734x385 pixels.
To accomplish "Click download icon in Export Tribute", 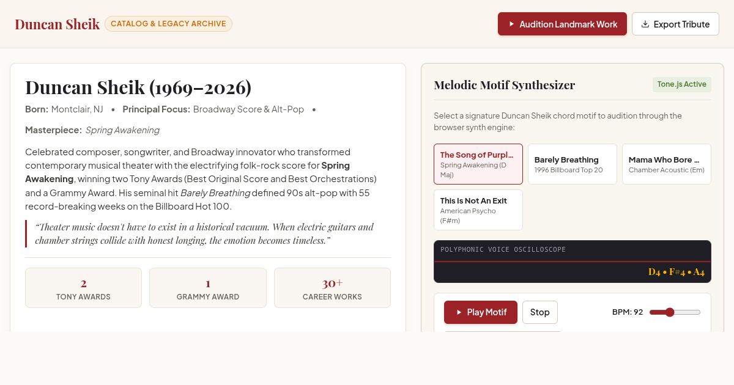I will tap(645, 24).
